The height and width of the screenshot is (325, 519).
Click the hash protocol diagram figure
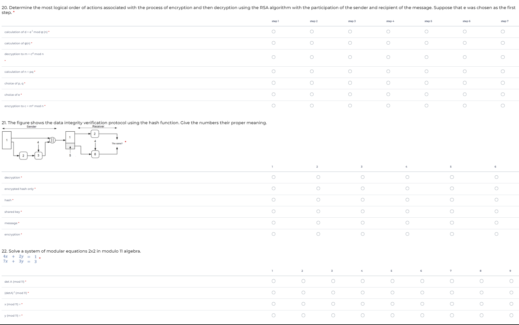click(63, 142)
